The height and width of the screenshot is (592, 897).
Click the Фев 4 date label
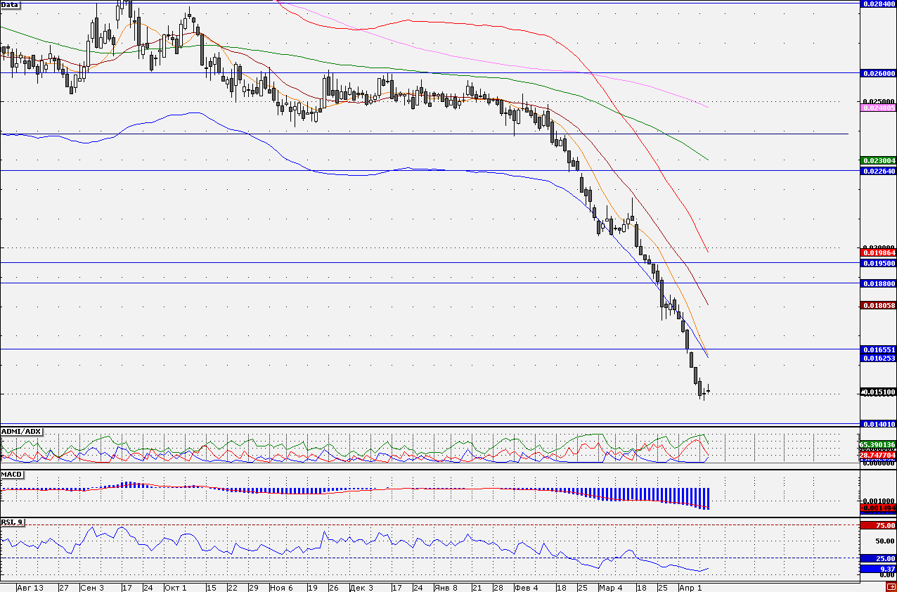527,587
